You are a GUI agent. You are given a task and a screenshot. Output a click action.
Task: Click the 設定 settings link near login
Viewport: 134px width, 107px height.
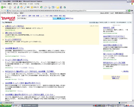tap(21, 13)
